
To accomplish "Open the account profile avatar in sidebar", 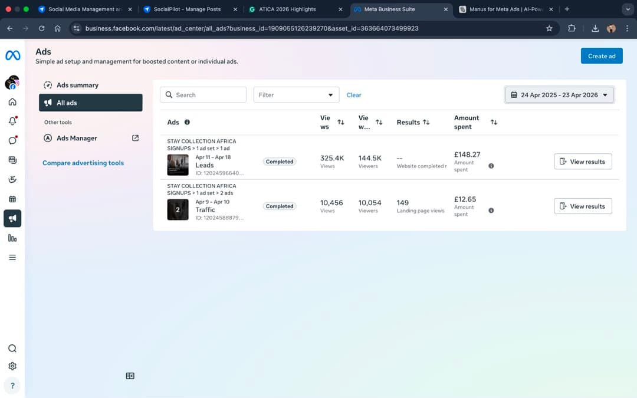I will 12,83.
